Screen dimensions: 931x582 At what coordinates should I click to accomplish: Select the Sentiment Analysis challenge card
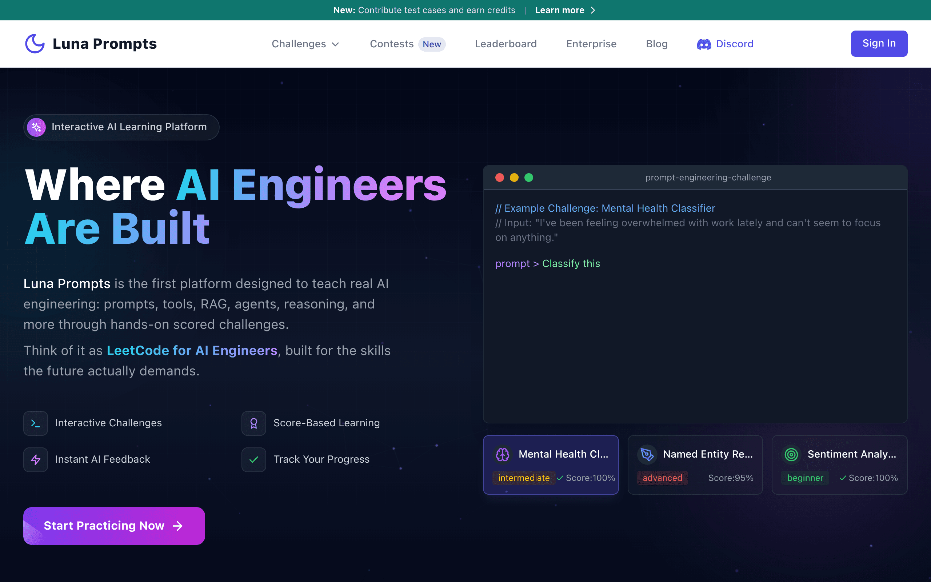(x=839, y=465)
